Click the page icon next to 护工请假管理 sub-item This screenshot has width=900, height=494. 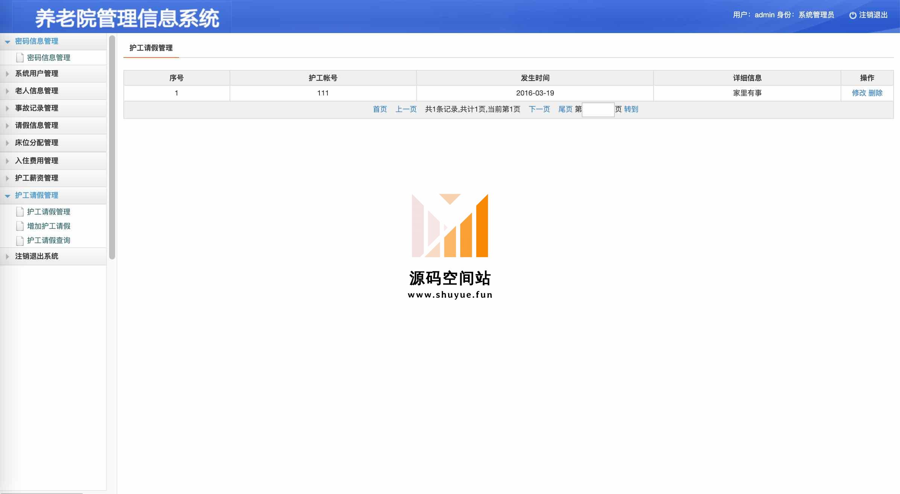pos(20,212)
